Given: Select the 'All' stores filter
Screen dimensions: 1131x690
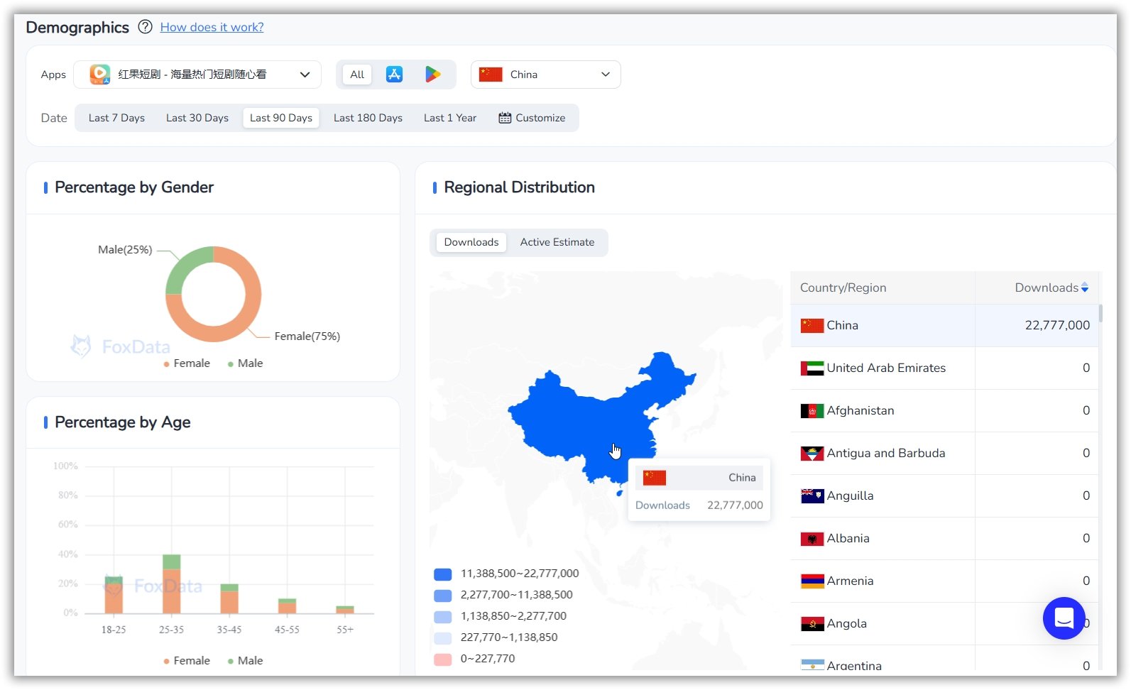Looking at the screenshot, I should (357, 75).
